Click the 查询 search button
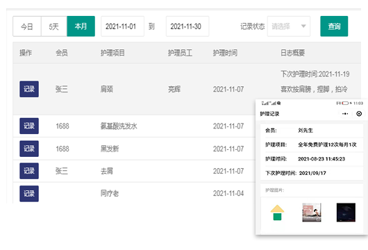The image size is (368, 250). [x=334, y=26]
